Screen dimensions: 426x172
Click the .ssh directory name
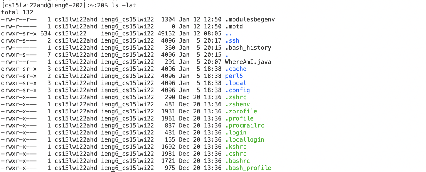[x=232, y=41]
